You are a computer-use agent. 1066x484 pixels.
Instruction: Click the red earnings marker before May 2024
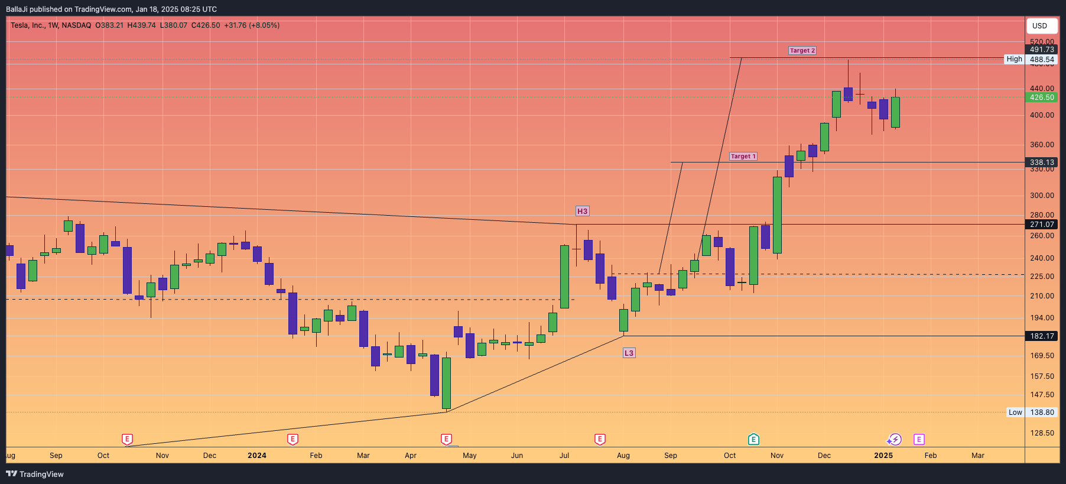point(446,439)
